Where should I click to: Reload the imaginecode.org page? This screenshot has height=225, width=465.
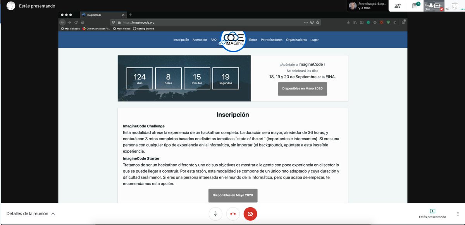tap(76, 22)
